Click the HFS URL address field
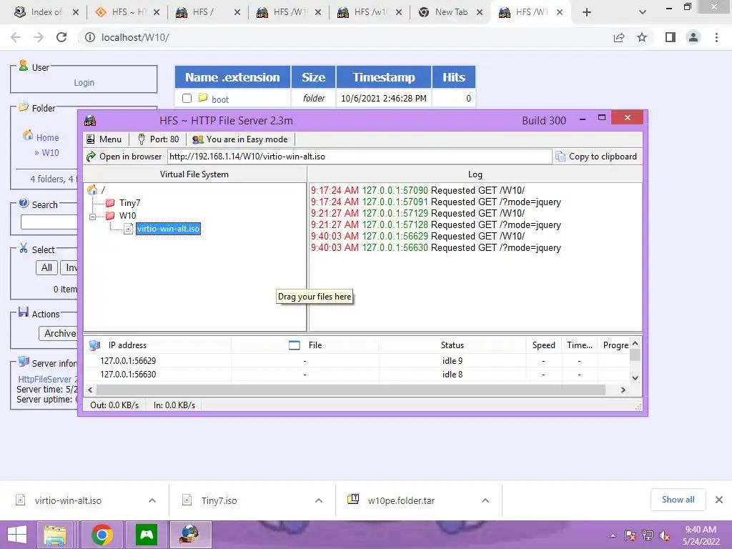The image size is (732, 549). tap(359, 157)
